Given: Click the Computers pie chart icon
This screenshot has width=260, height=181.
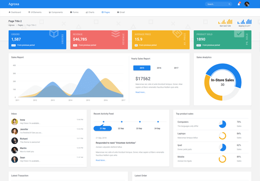Looking at the screenshot, I should [x=222, y=124].
